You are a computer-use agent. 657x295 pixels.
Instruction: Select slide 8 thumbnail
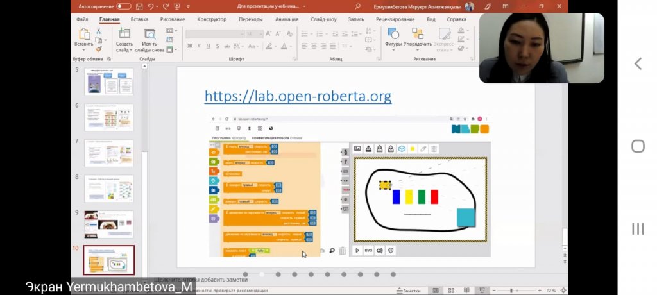coord(109,189)
